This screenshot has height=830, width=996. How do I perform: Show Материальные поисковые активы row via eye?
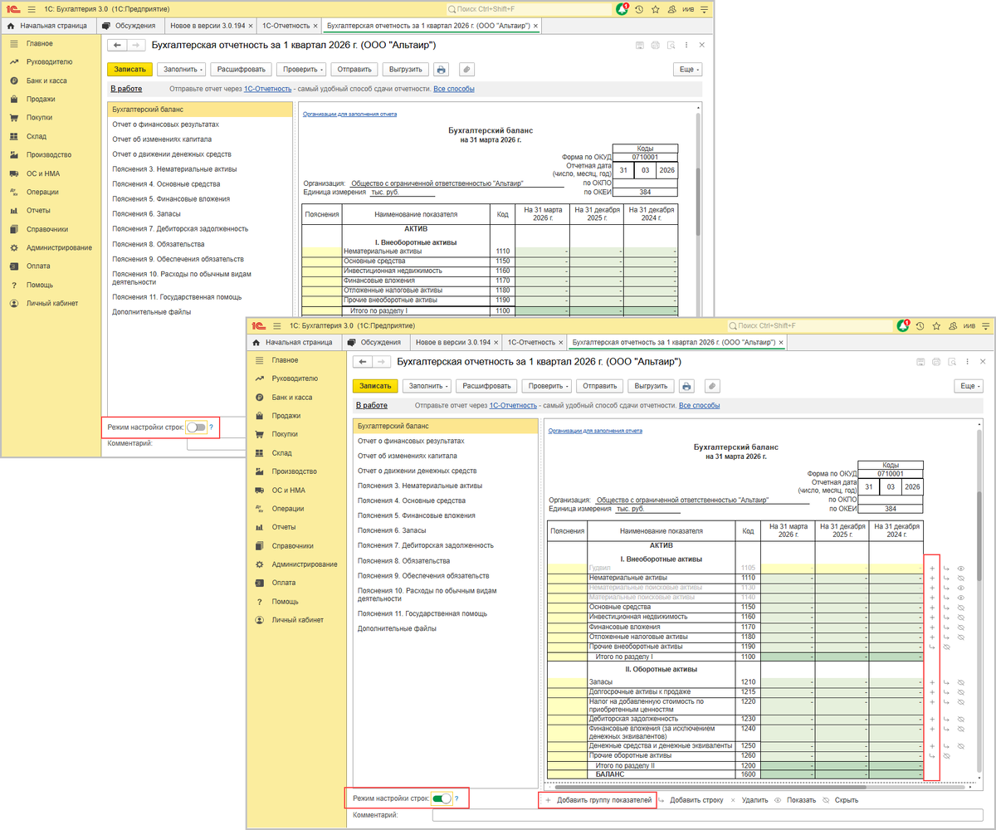961,598
